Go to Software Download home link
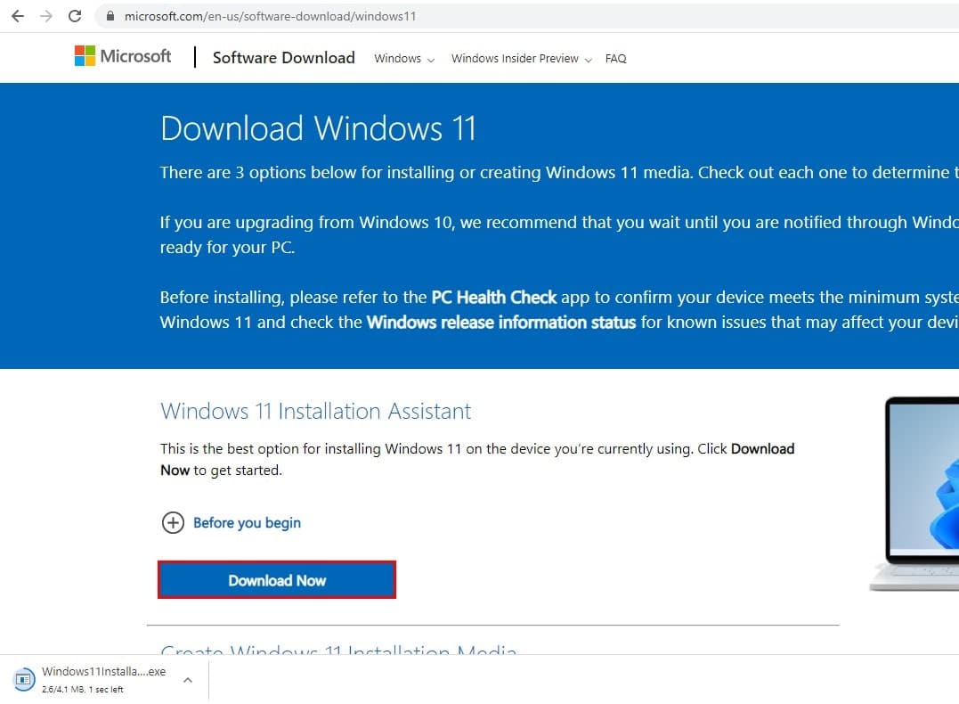The height and width of the screenshot is (704, 959). click(283, 58)
